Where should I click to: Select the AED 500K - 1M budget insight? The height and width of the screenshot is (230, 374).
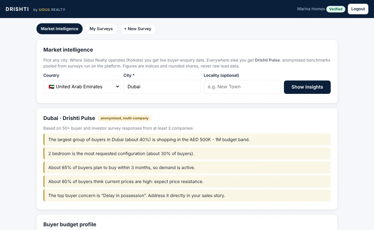point(187,140)
